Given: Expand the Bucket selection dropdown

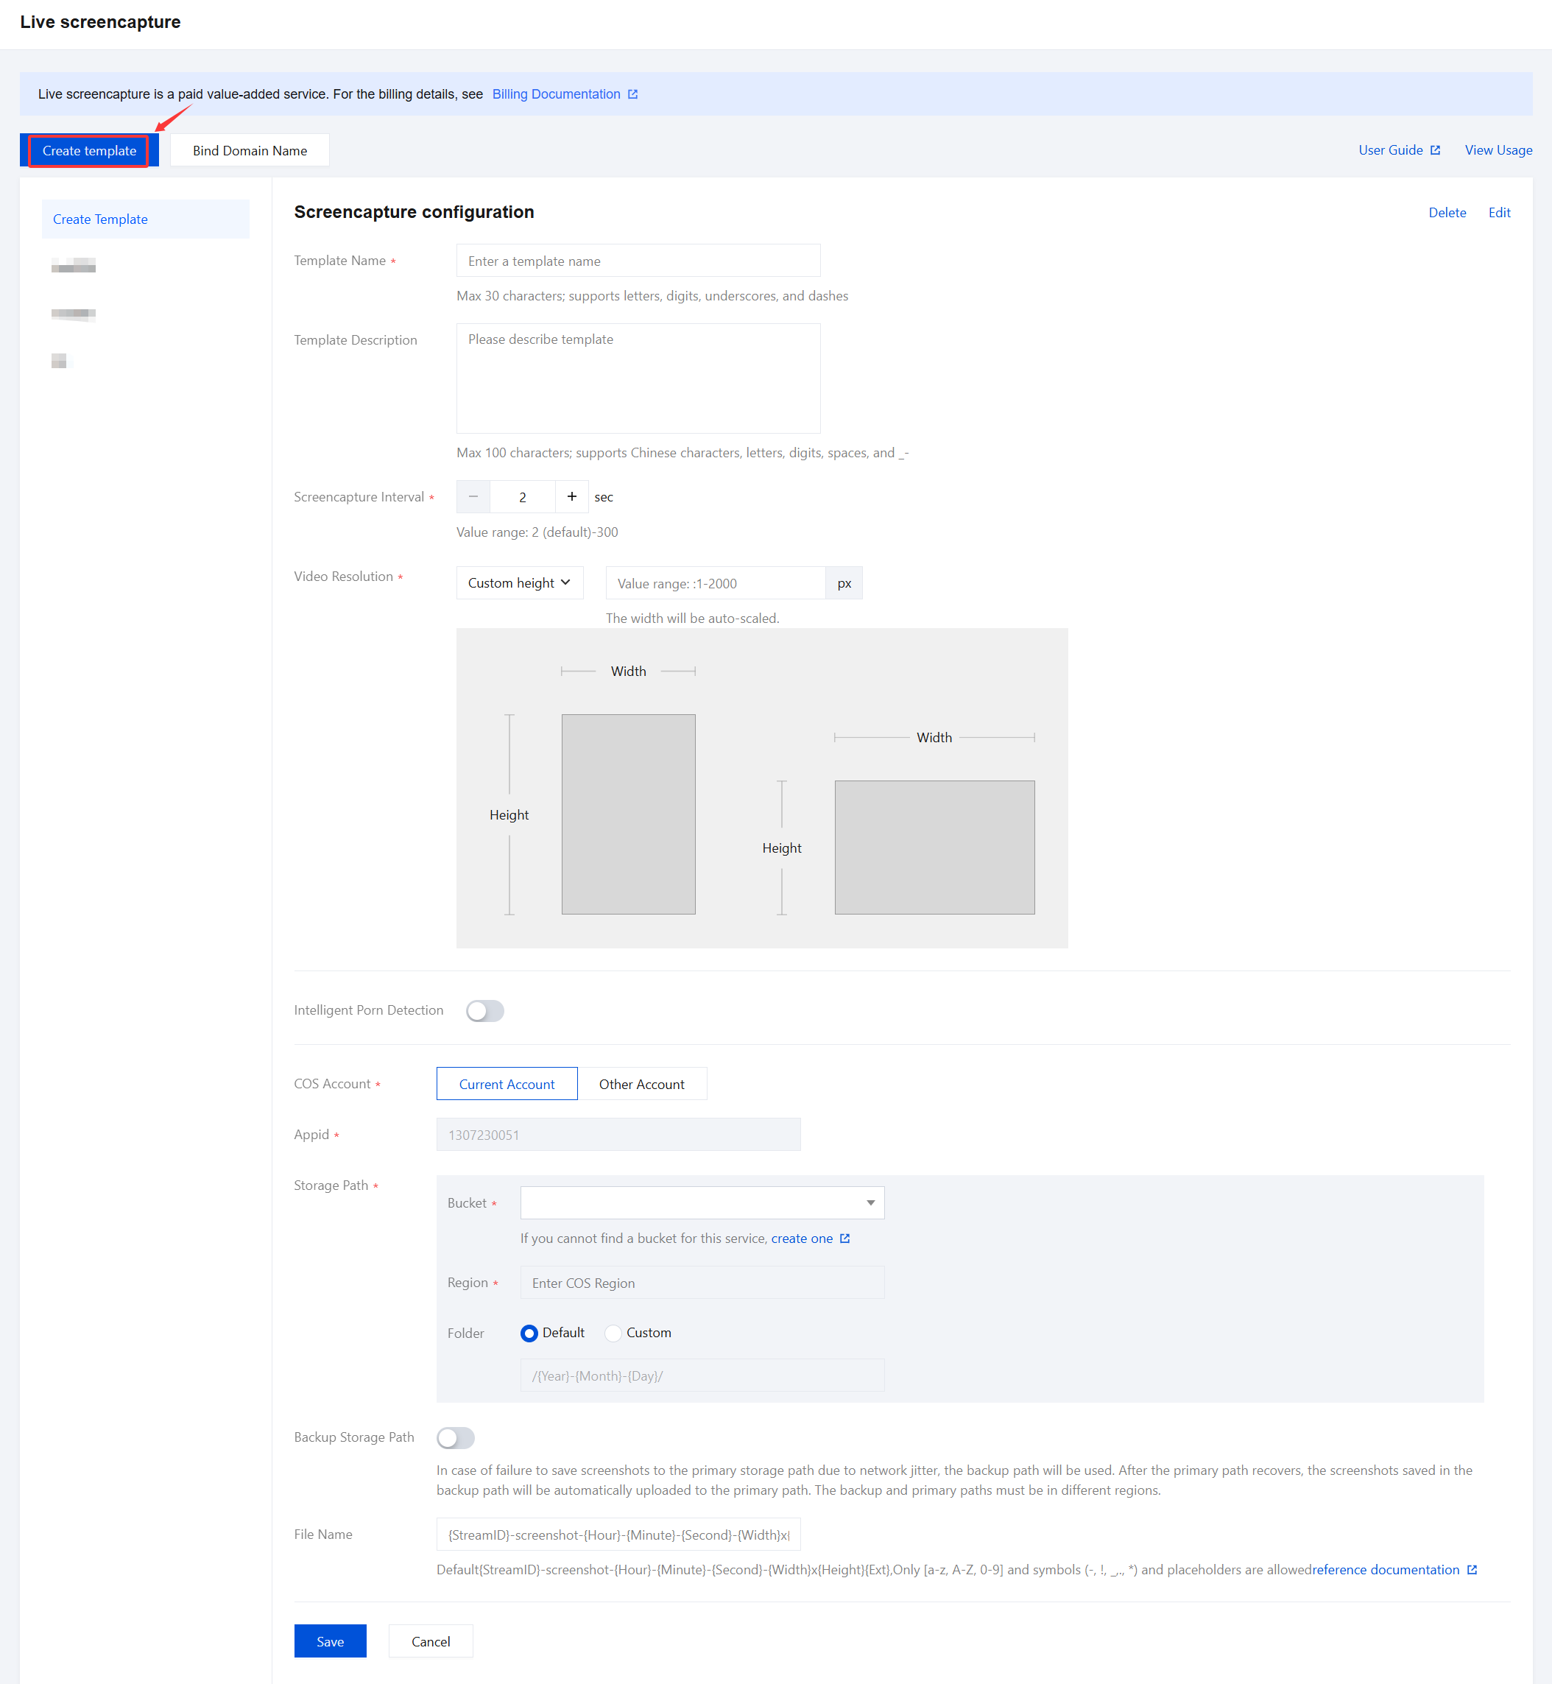Looking at the screenshot, I should (x=702, y=1202).
